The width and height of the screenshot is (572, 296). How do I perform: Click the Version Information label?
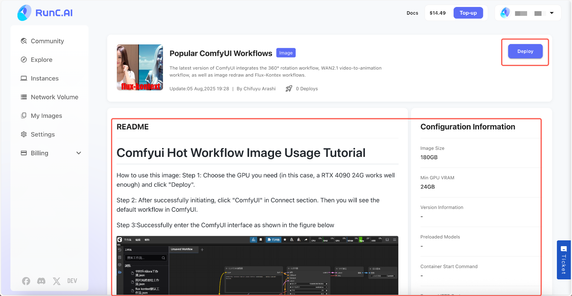[x=442, y=208]
